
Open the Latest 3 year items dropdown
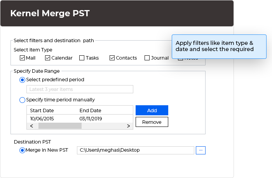coord(80,89)
